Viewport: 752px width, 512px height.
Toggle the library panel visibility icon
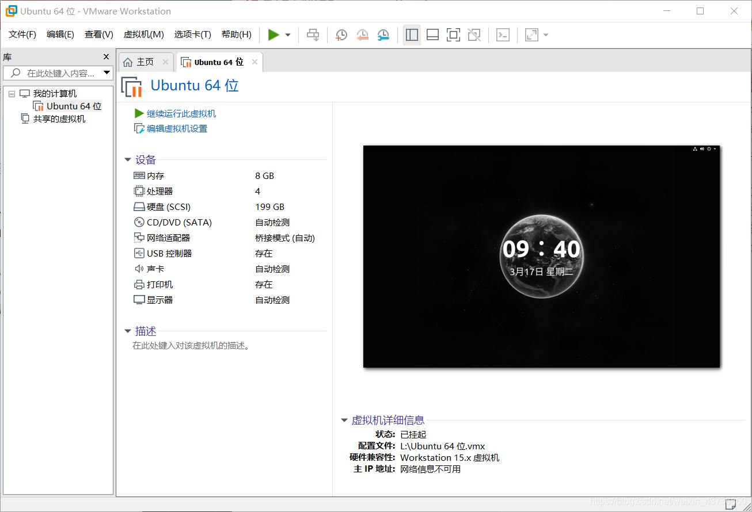[x=412, y=35]
